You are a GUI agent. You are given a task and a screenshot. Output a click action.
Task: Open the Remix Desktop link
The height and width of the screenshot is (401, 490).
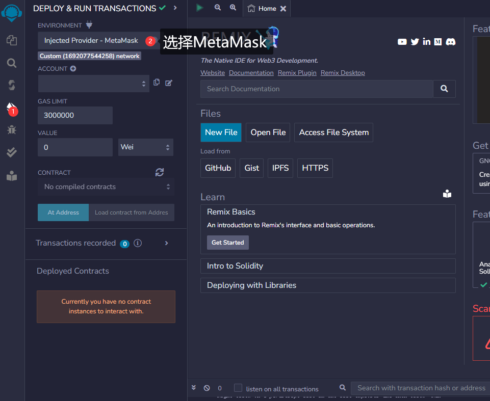[343, 73]
